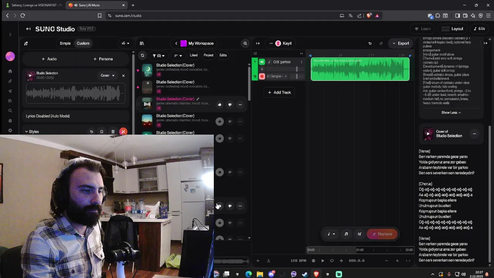Screen dimensions: 494x278
Task: Select the Edits filter tab
Action: click(x=223, y=55)
